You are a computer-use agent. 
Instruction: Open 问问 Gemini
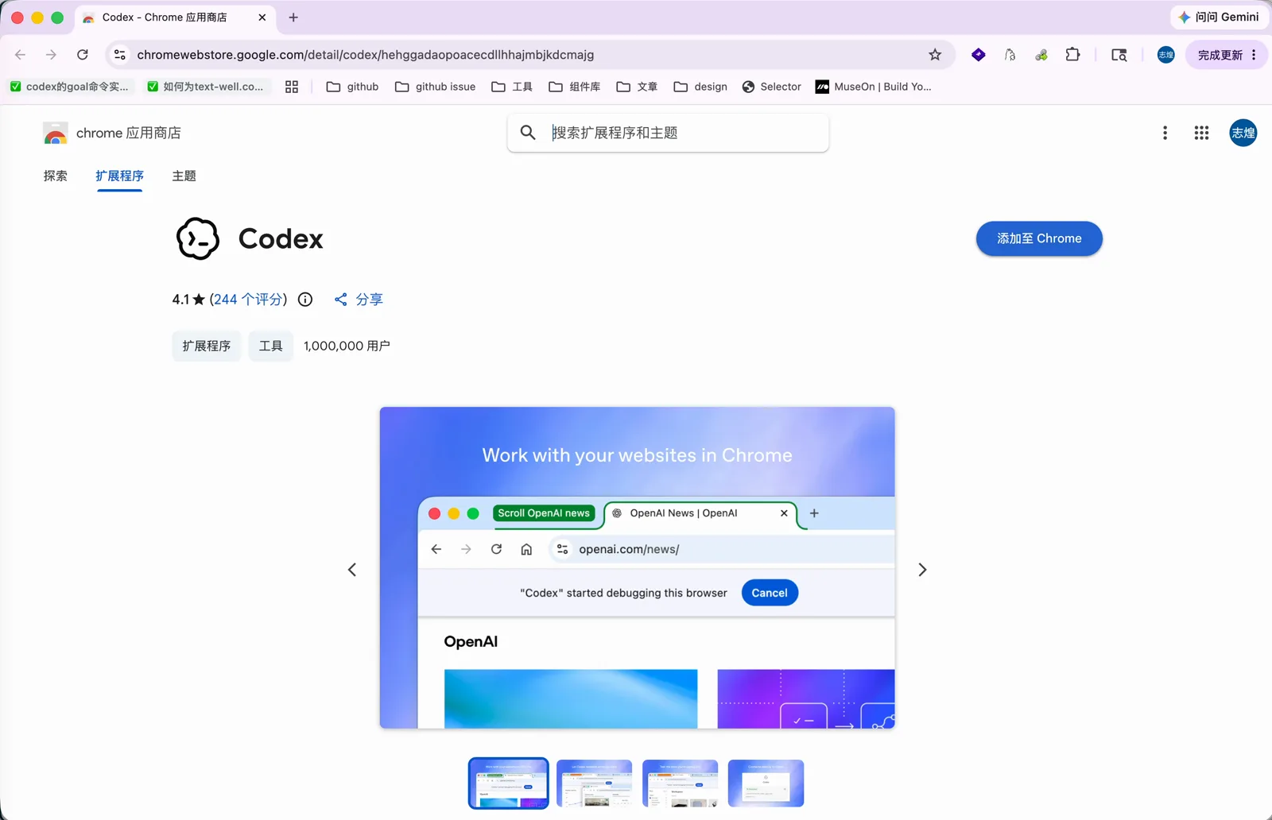click(1220, 17)
